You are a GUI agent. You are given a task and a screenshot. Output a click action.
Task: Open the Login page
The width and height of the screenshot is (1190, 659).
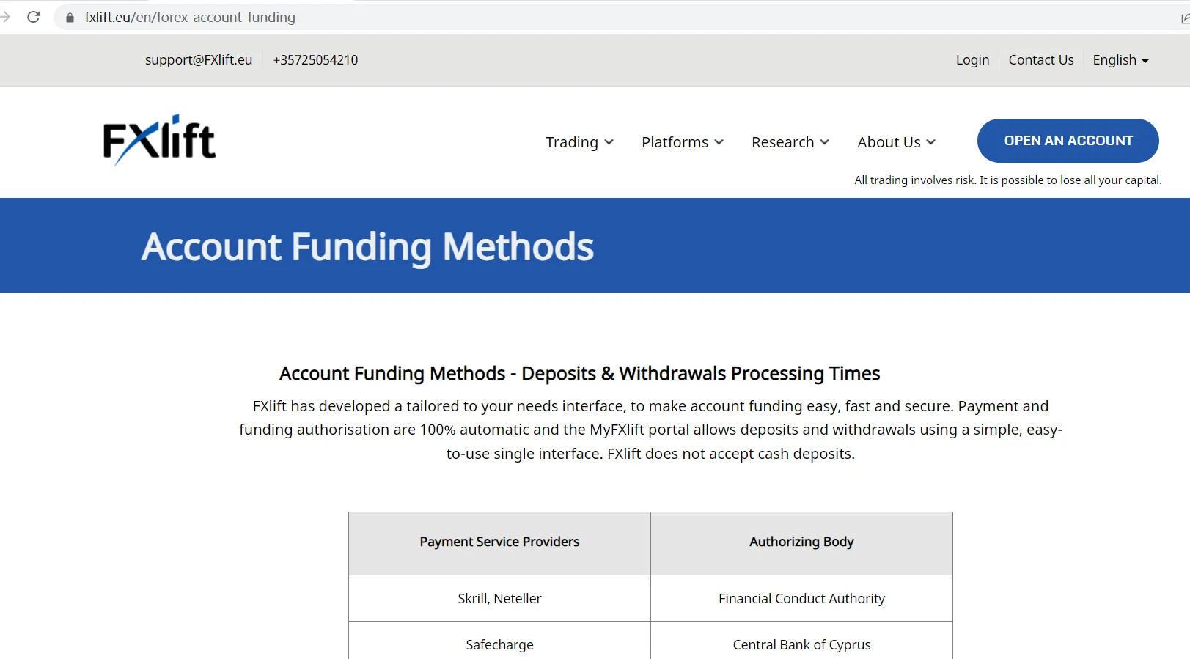tap(972, 60)
